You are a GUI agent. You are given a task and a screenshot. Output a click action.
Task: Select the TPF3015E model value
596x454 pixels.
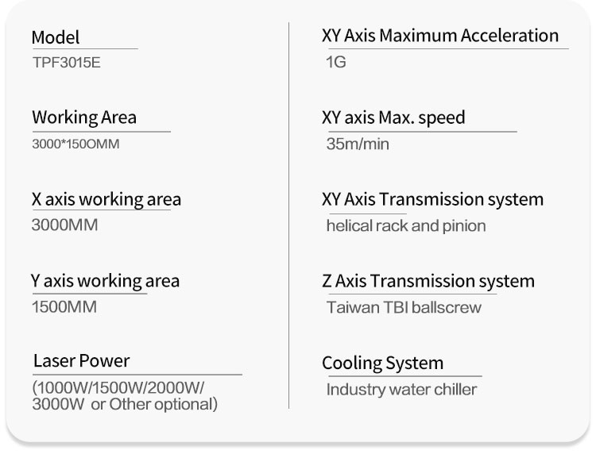coord(67,63)
